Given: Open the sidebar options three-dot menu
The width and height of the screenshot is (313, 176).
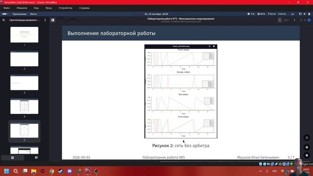Looking at the screenshot, I should pos(45,20).
